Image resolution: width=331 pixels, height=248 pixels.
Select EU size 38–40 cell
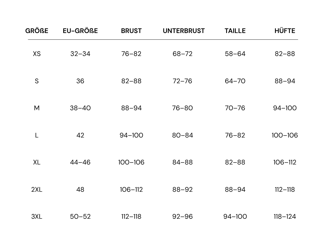[80, 108]
